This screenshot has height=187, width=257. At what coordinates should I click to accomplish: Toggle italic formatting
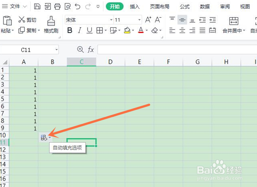[x=80, y=30]
